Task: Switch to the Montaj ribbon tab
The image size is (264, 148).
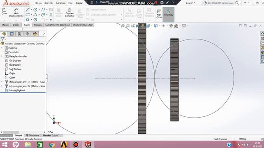Action: coord(5,25)
